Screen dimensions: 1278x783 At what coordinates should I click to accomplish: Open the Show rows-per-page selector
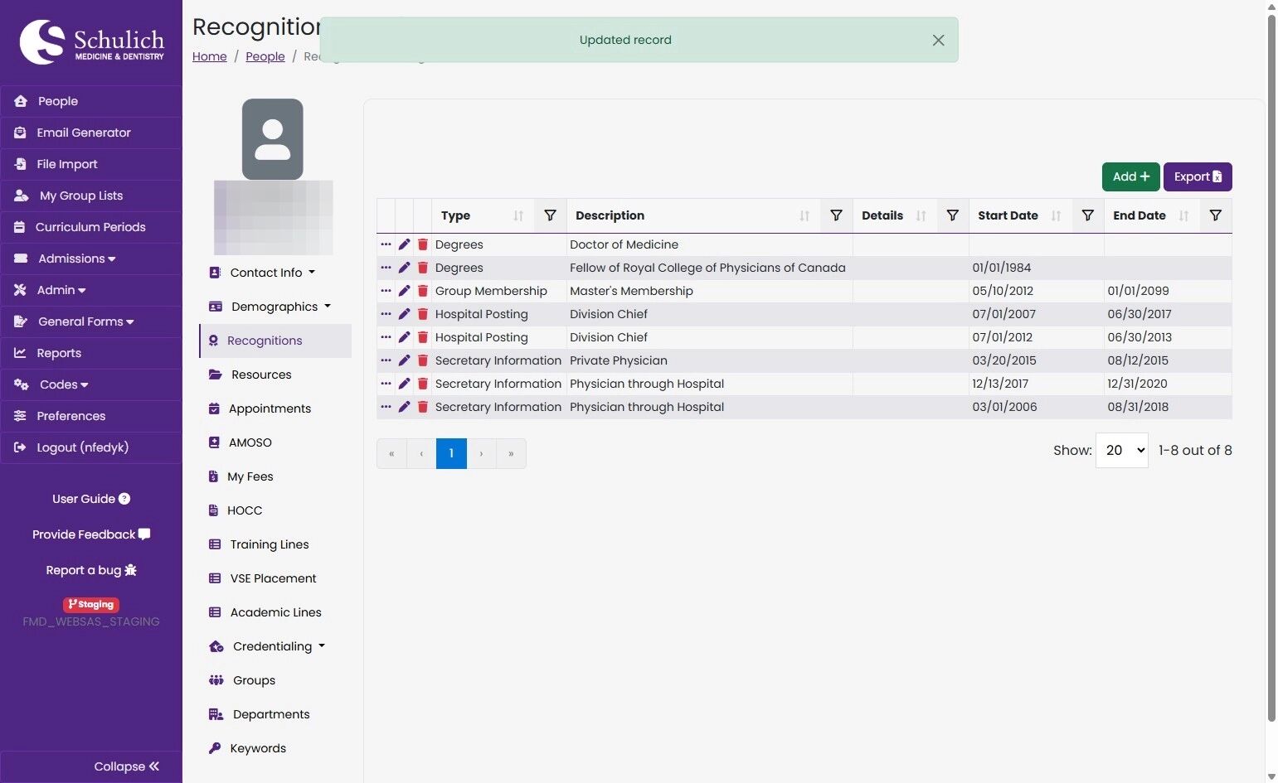click(1122, 450)
